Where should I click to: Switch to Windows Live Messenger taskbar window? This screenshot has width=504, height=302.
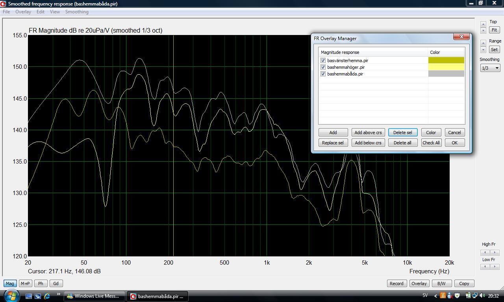(x=95, y=296)
